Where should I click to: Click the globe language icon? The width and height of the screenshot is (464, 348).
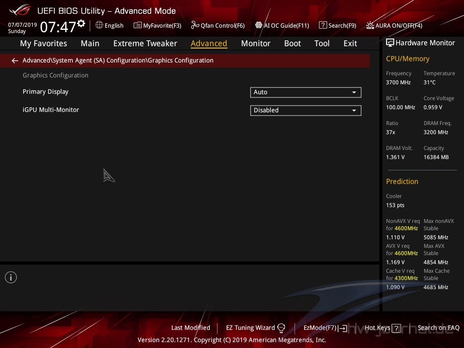pyautogui.click(x=99, y=25)
